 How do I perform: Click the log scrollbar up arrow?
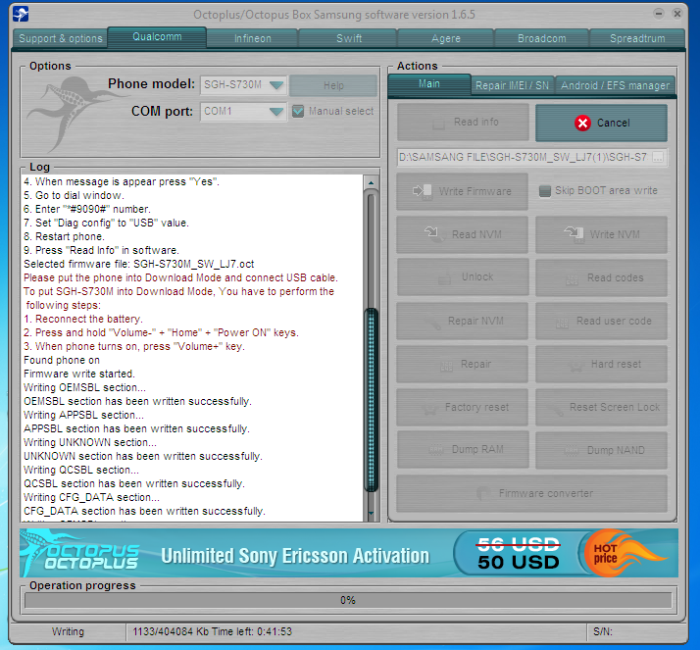click(371, 182)
